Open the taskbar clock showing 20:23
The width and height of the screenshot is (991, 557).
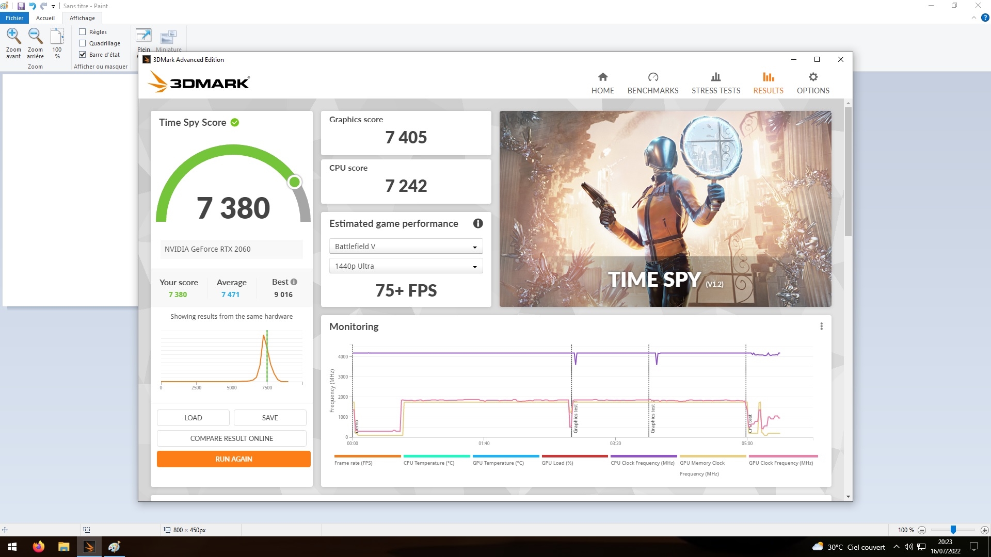[945, 547]
